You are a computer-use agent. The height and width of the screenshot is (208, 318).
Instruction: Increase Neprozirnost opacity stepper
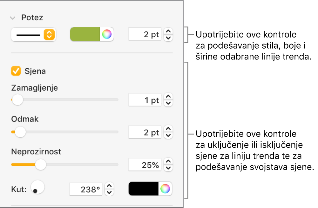click(x=168, y=161)
